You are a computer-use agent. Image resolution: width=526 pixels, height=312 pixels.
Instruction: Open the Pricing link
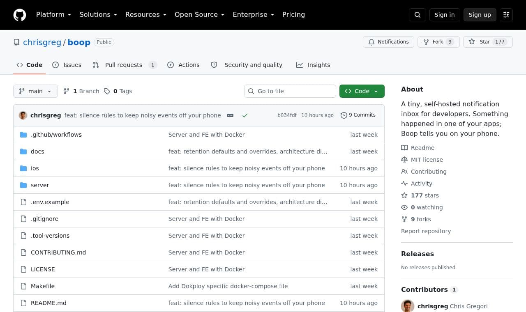(293, 15)
